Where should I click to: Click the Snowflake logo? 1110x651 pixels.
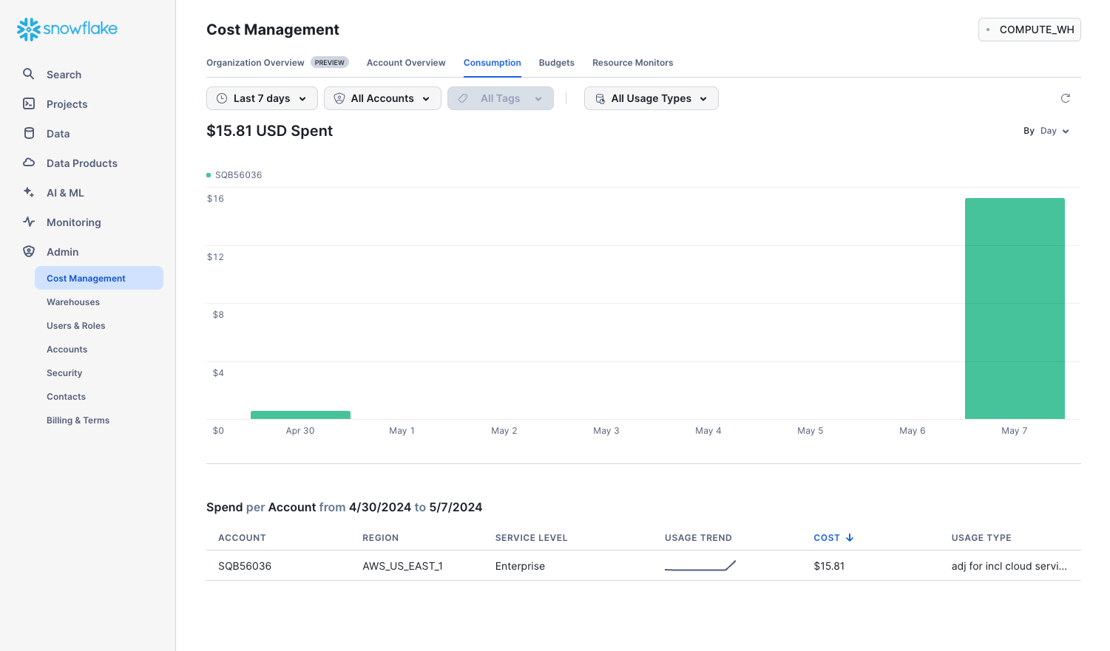[67, 29]
